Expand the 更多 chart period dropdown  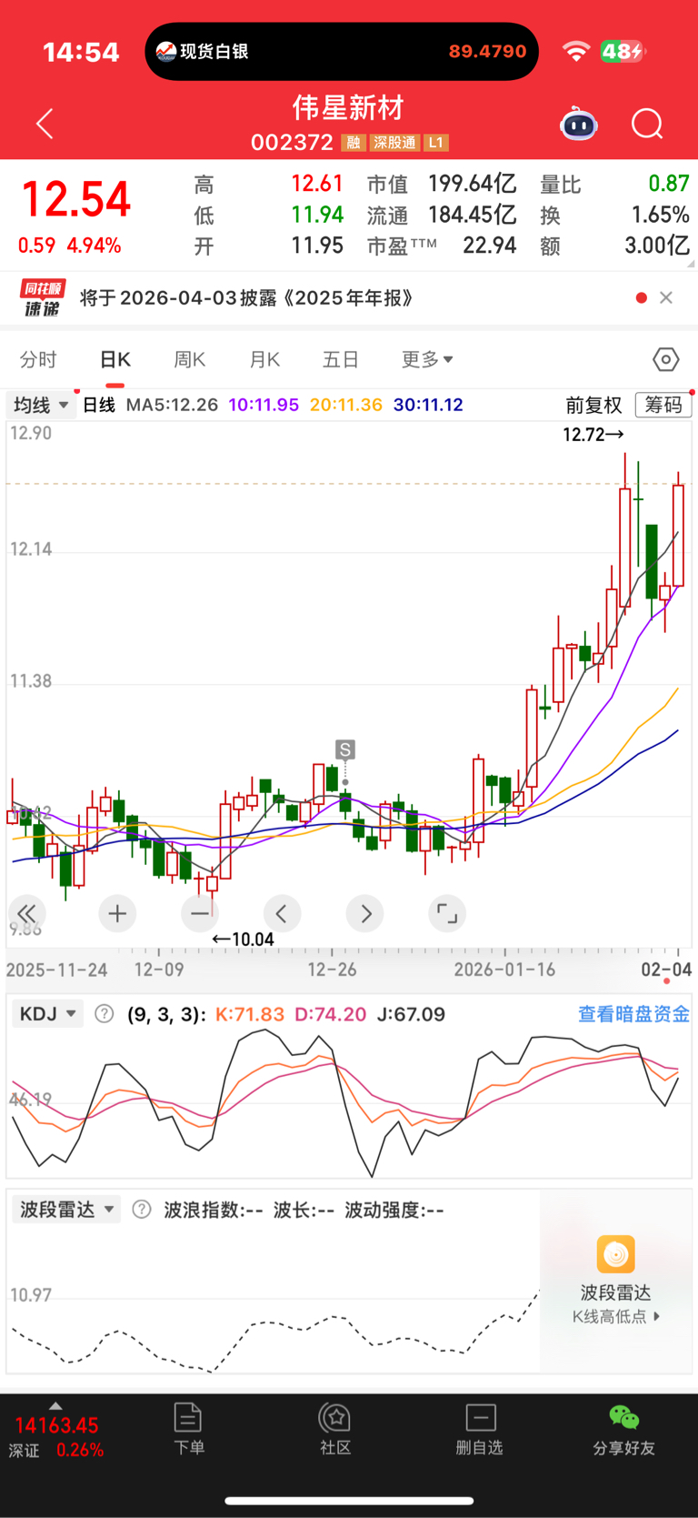click(427, 359)
